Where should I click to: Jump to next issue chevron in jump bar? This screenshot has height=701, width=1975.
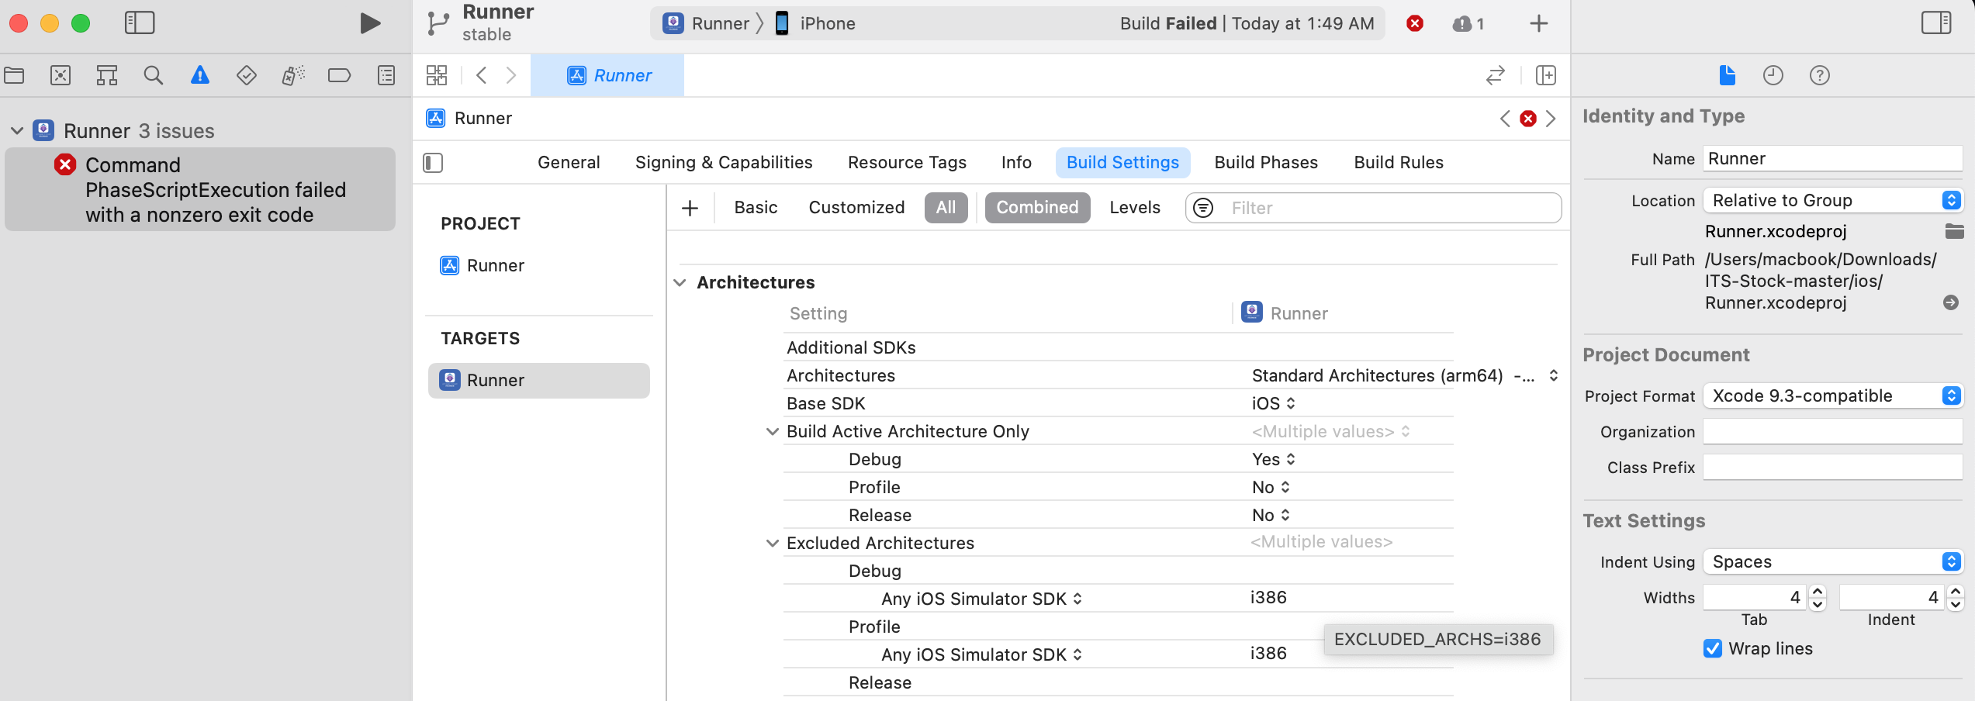[x=1551, y=119]
